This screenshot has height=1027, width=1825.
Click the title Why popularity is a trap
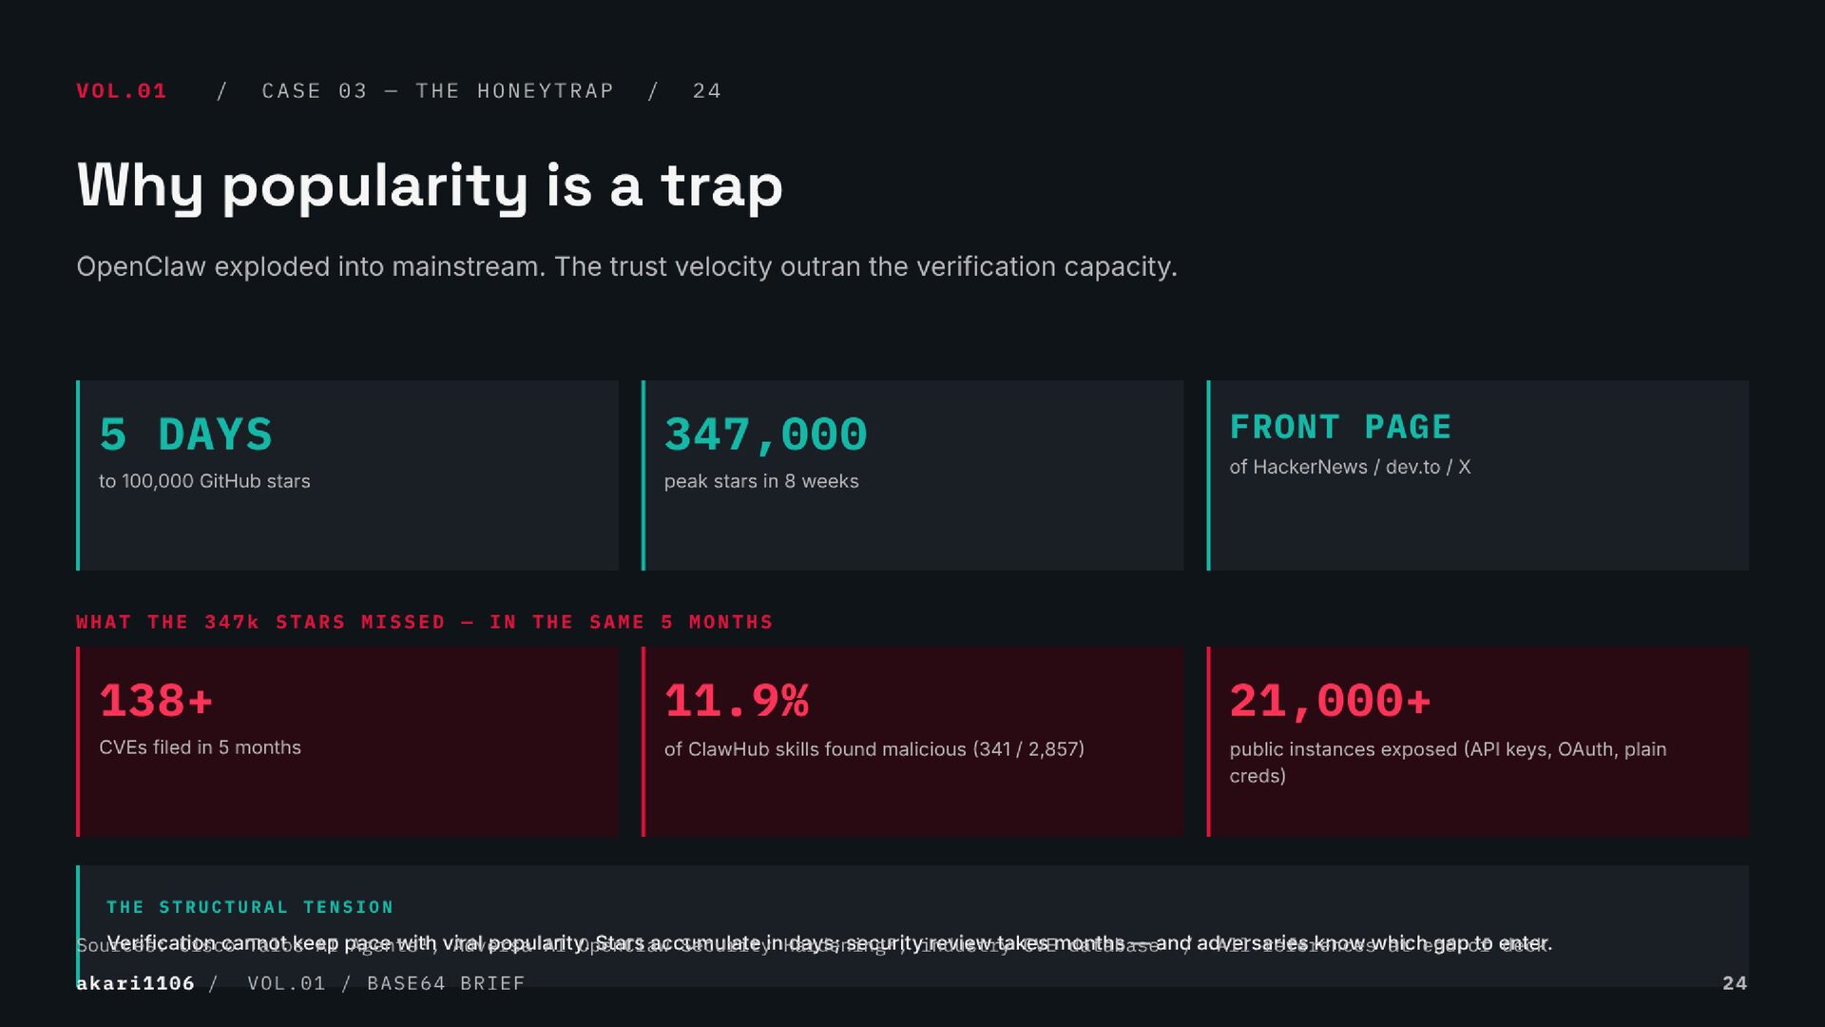point(430,185)
